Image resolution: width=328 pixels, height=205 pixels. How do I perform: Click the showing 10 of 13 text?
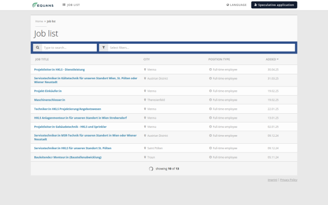(x=167, y=168)
